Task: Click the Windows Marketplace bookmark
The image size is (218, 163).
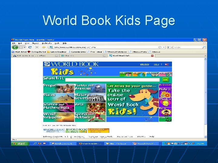Action: (116, 52)
